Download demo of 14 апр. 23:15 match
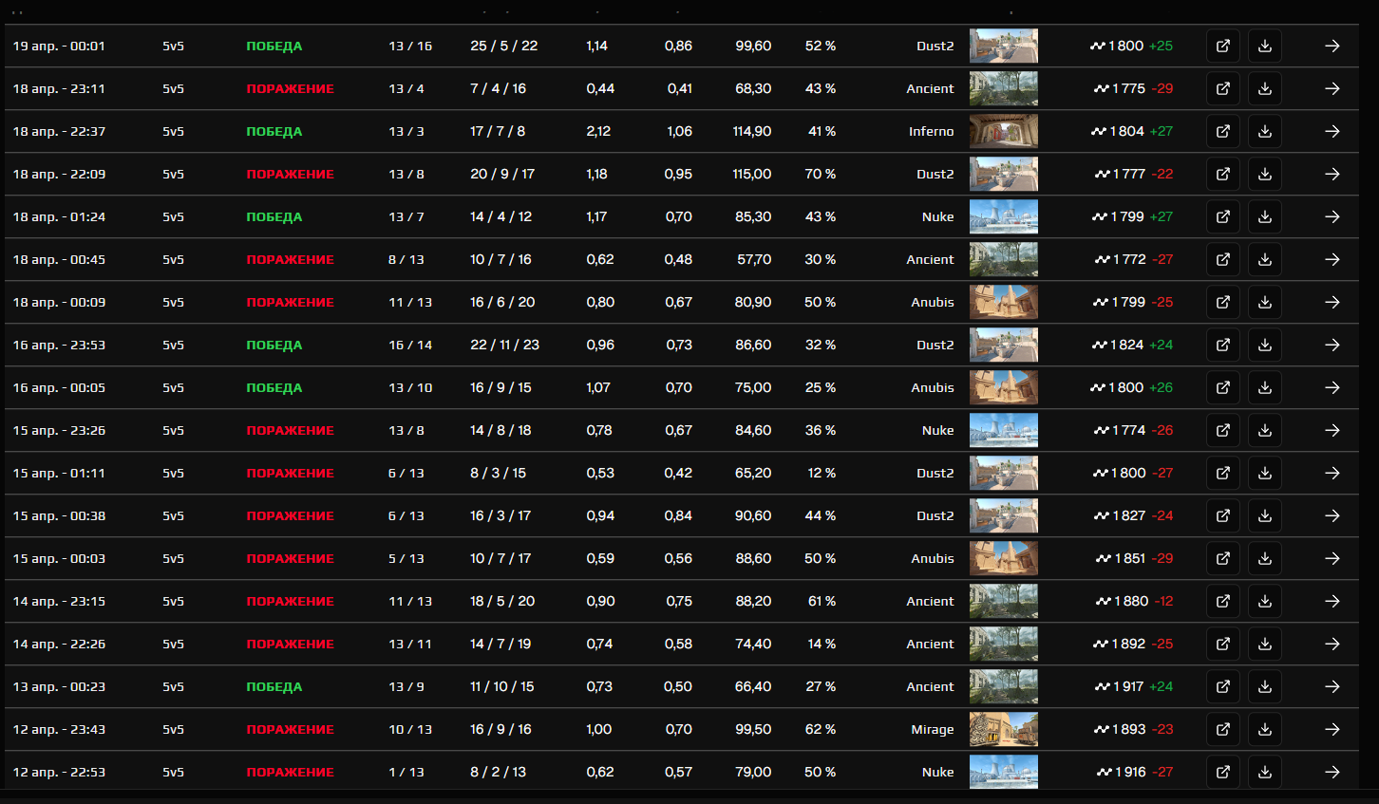The image size is (1379, 804). pos(1265,601)
